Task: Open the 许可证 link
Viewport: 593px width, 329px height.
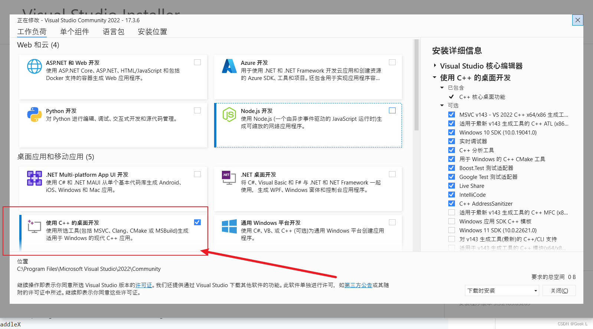Action: pyautogui.click(x=144, y=285)
